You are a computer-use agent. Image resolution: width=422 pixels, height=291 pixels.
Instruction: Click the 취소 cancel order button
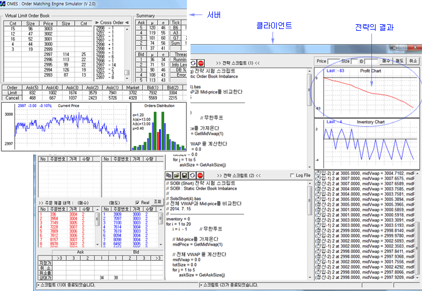(413, 61)
